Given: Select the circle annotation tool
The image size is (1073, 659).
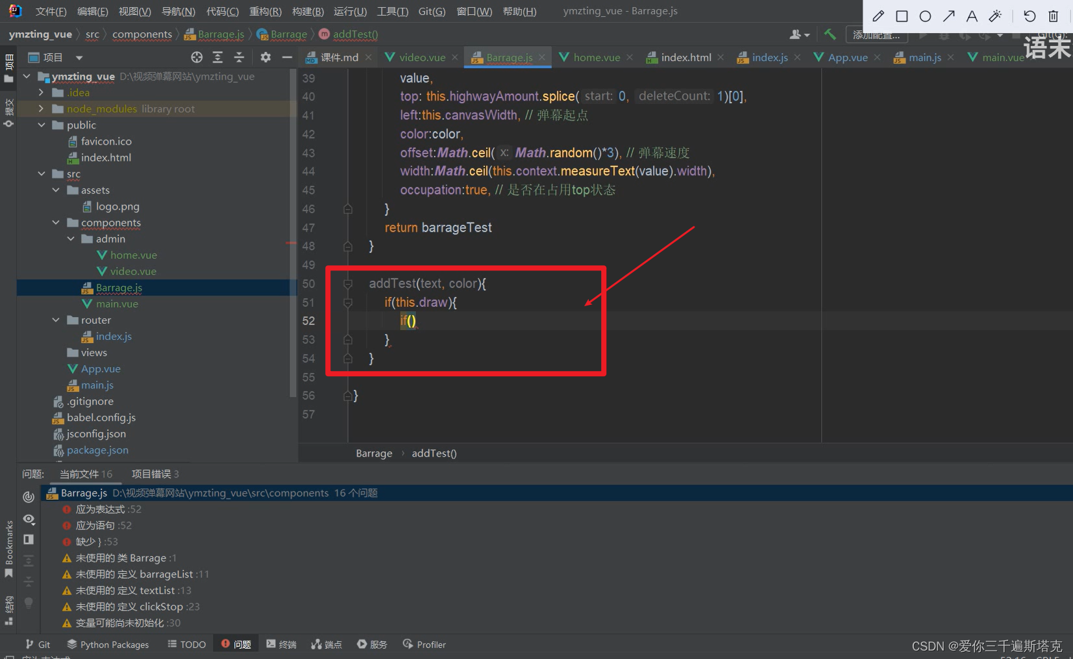Looking at the screenshot, I should tap(925, 16).
